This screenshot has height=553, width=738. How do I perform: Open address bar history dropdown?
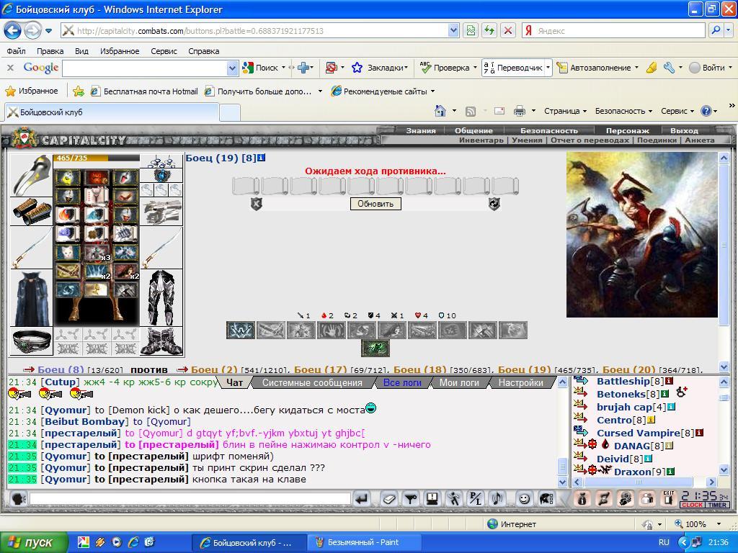click(453, 30)
